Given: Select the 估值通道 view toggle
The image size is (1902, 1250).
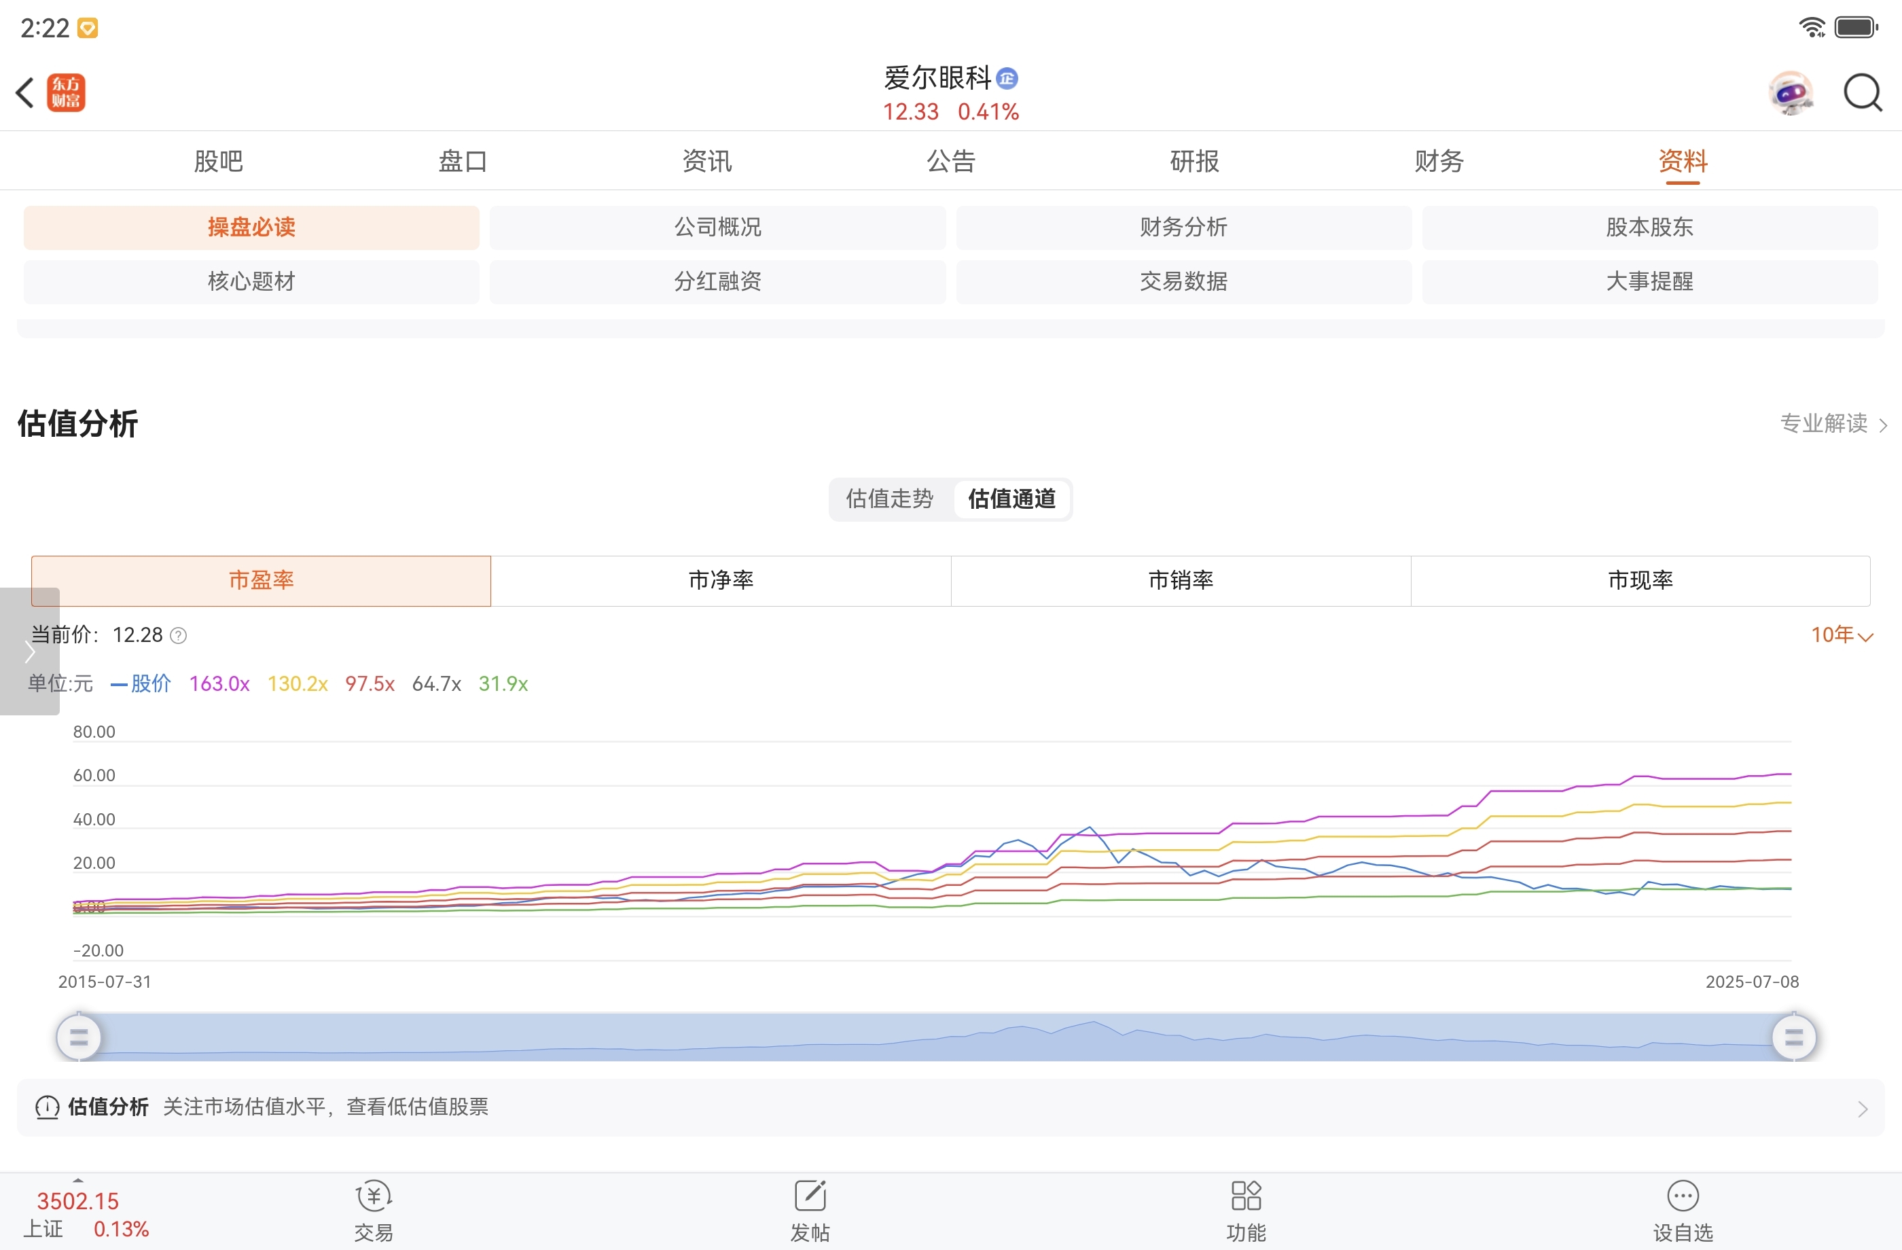Looking at the screenshot, I should (1011, 499).
